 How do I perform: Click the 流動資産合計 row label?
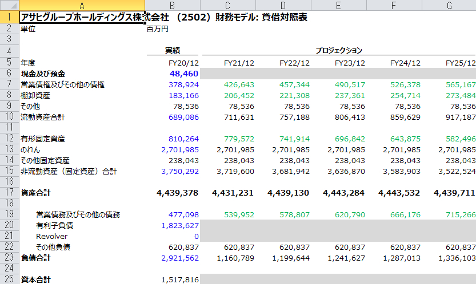(43, 117)
